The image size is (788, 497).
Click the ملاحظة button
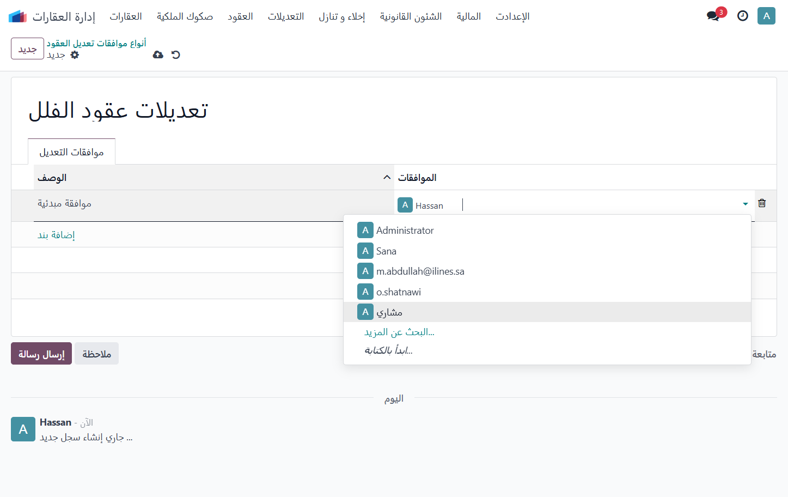[96, 354]
